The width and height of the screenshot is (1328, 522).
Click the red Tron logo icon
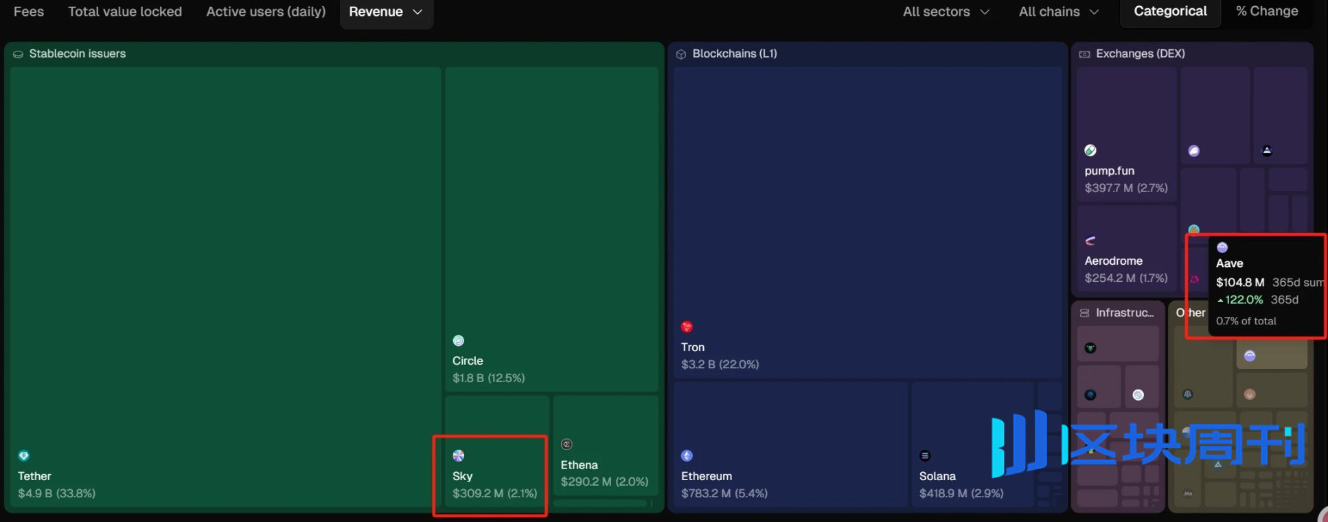687,327
